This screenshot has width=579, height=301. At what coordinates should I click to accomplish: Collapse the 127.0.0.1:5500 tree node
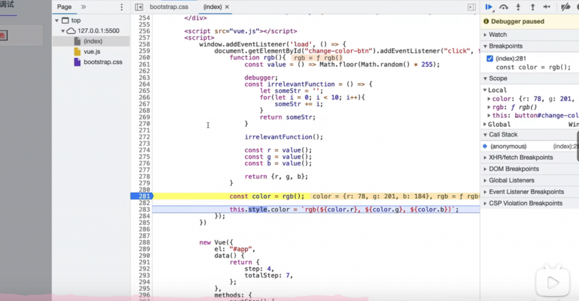(63, 31)
